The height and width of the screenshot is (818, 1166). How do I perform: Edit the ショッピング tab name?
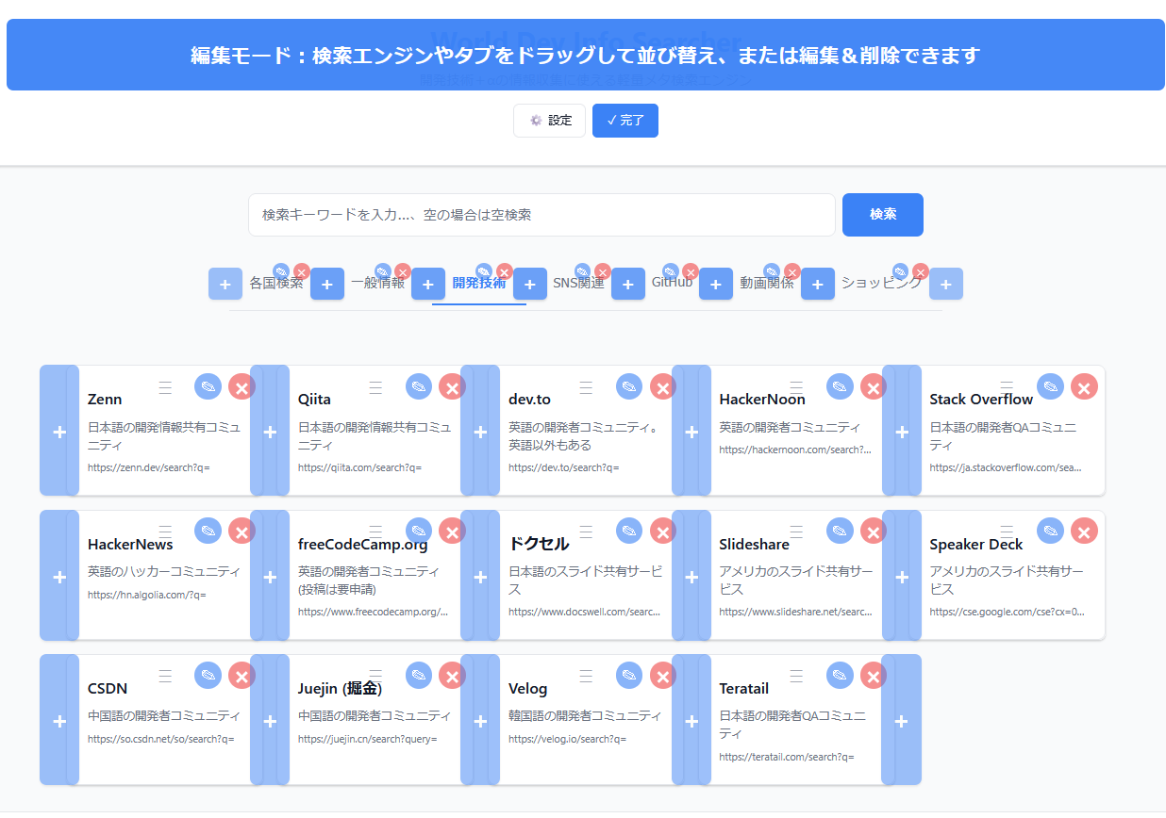pos(900,271)
